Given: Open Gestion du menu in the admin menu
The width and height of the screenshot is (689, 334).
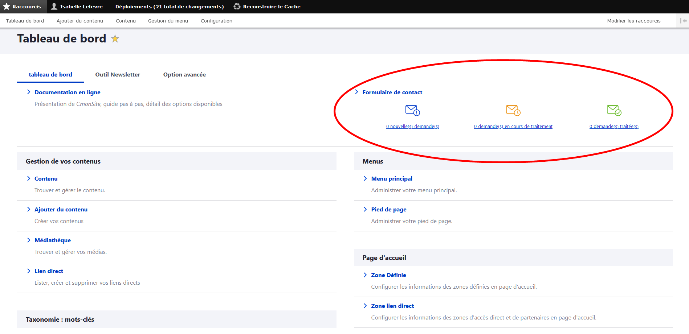Looking at the screenshot, I should coord(168,21).
